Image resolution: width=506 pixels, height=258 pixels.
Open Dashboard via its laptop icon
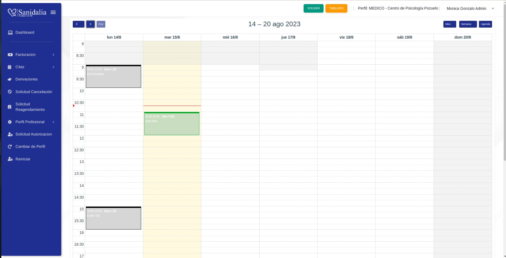pyautogui.click(x=10, y=33)
